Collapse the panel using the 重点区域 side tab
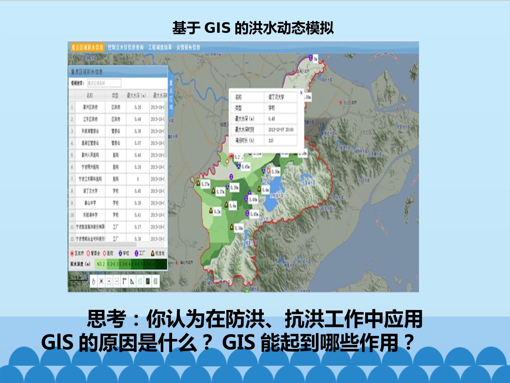 (x=171, y=95)
